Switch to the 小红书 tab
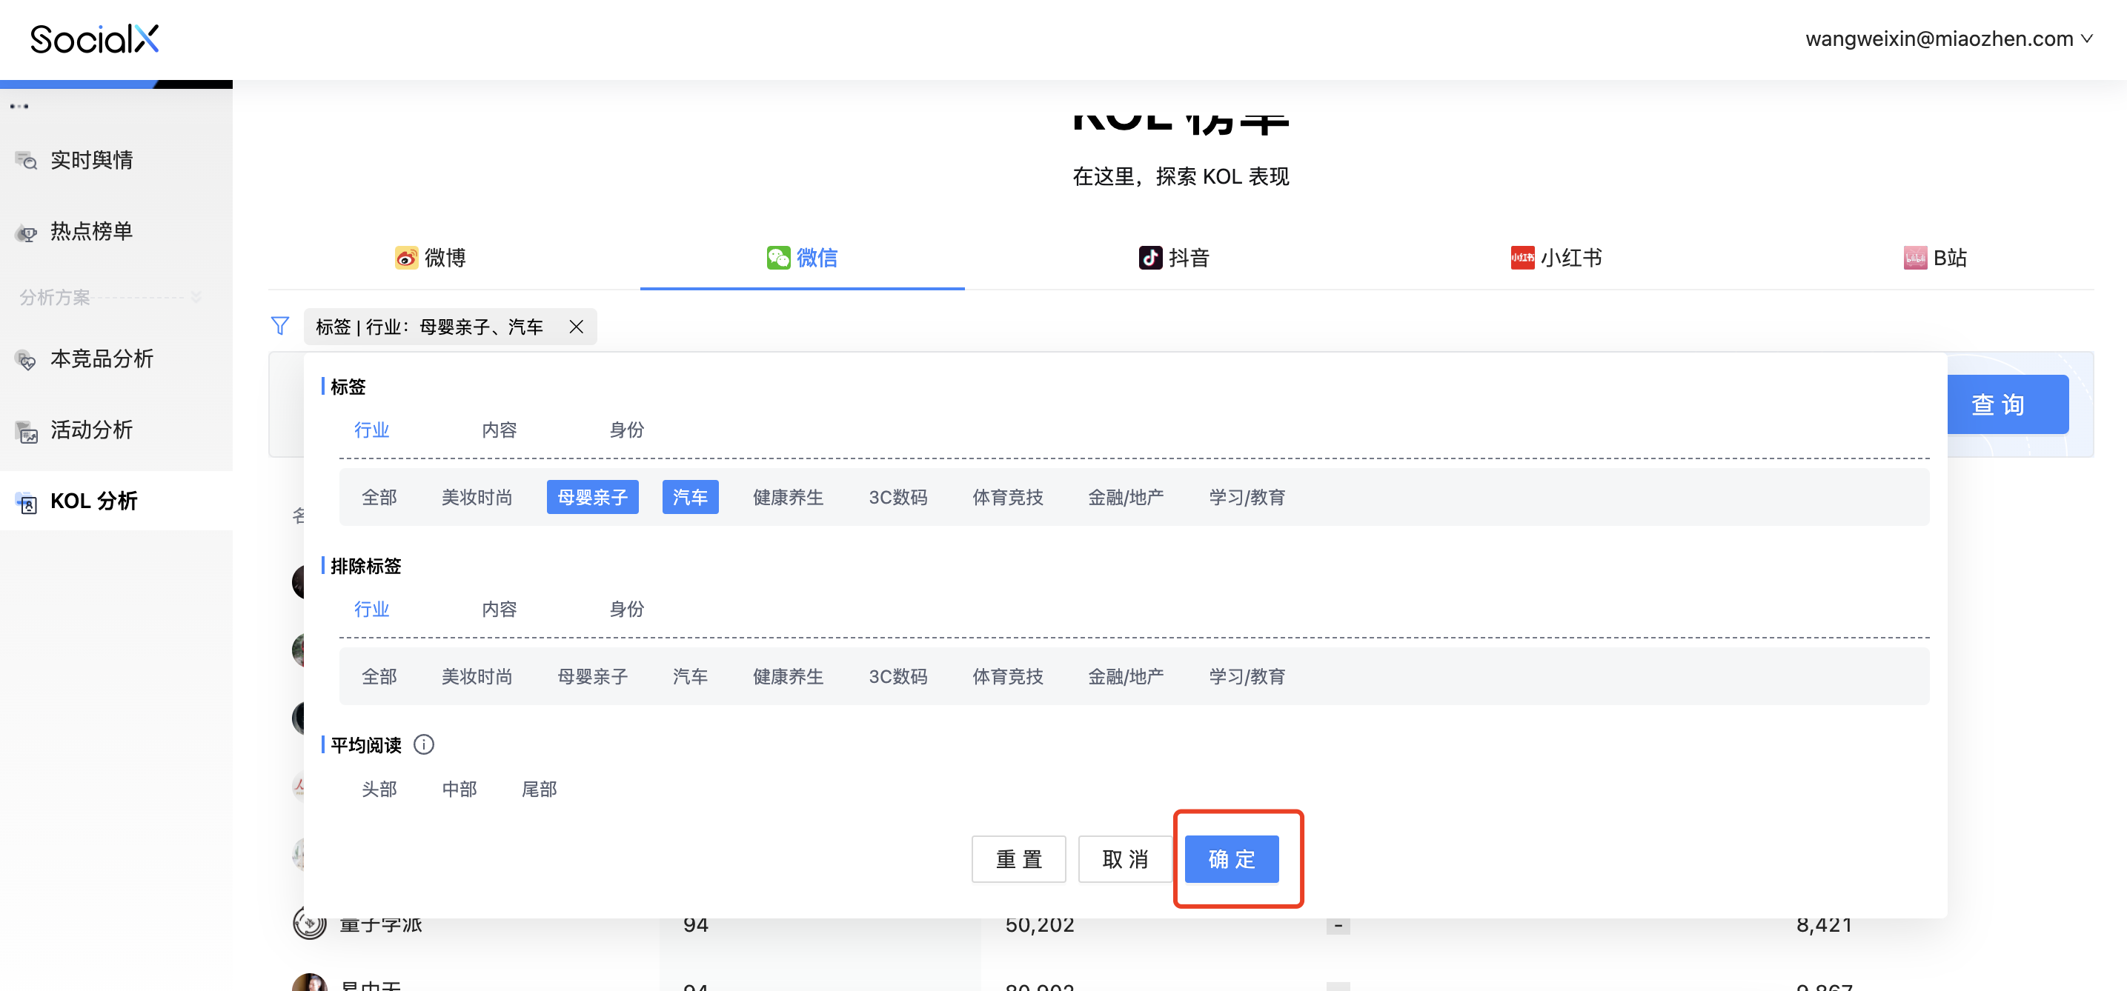Viewport: 2127px width, 991px height. click(1556, 258)
